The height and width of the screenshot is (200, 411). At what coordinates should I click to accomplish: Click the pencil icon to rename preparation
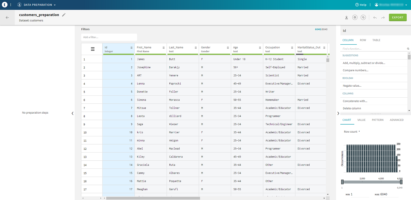coord(64,15)
